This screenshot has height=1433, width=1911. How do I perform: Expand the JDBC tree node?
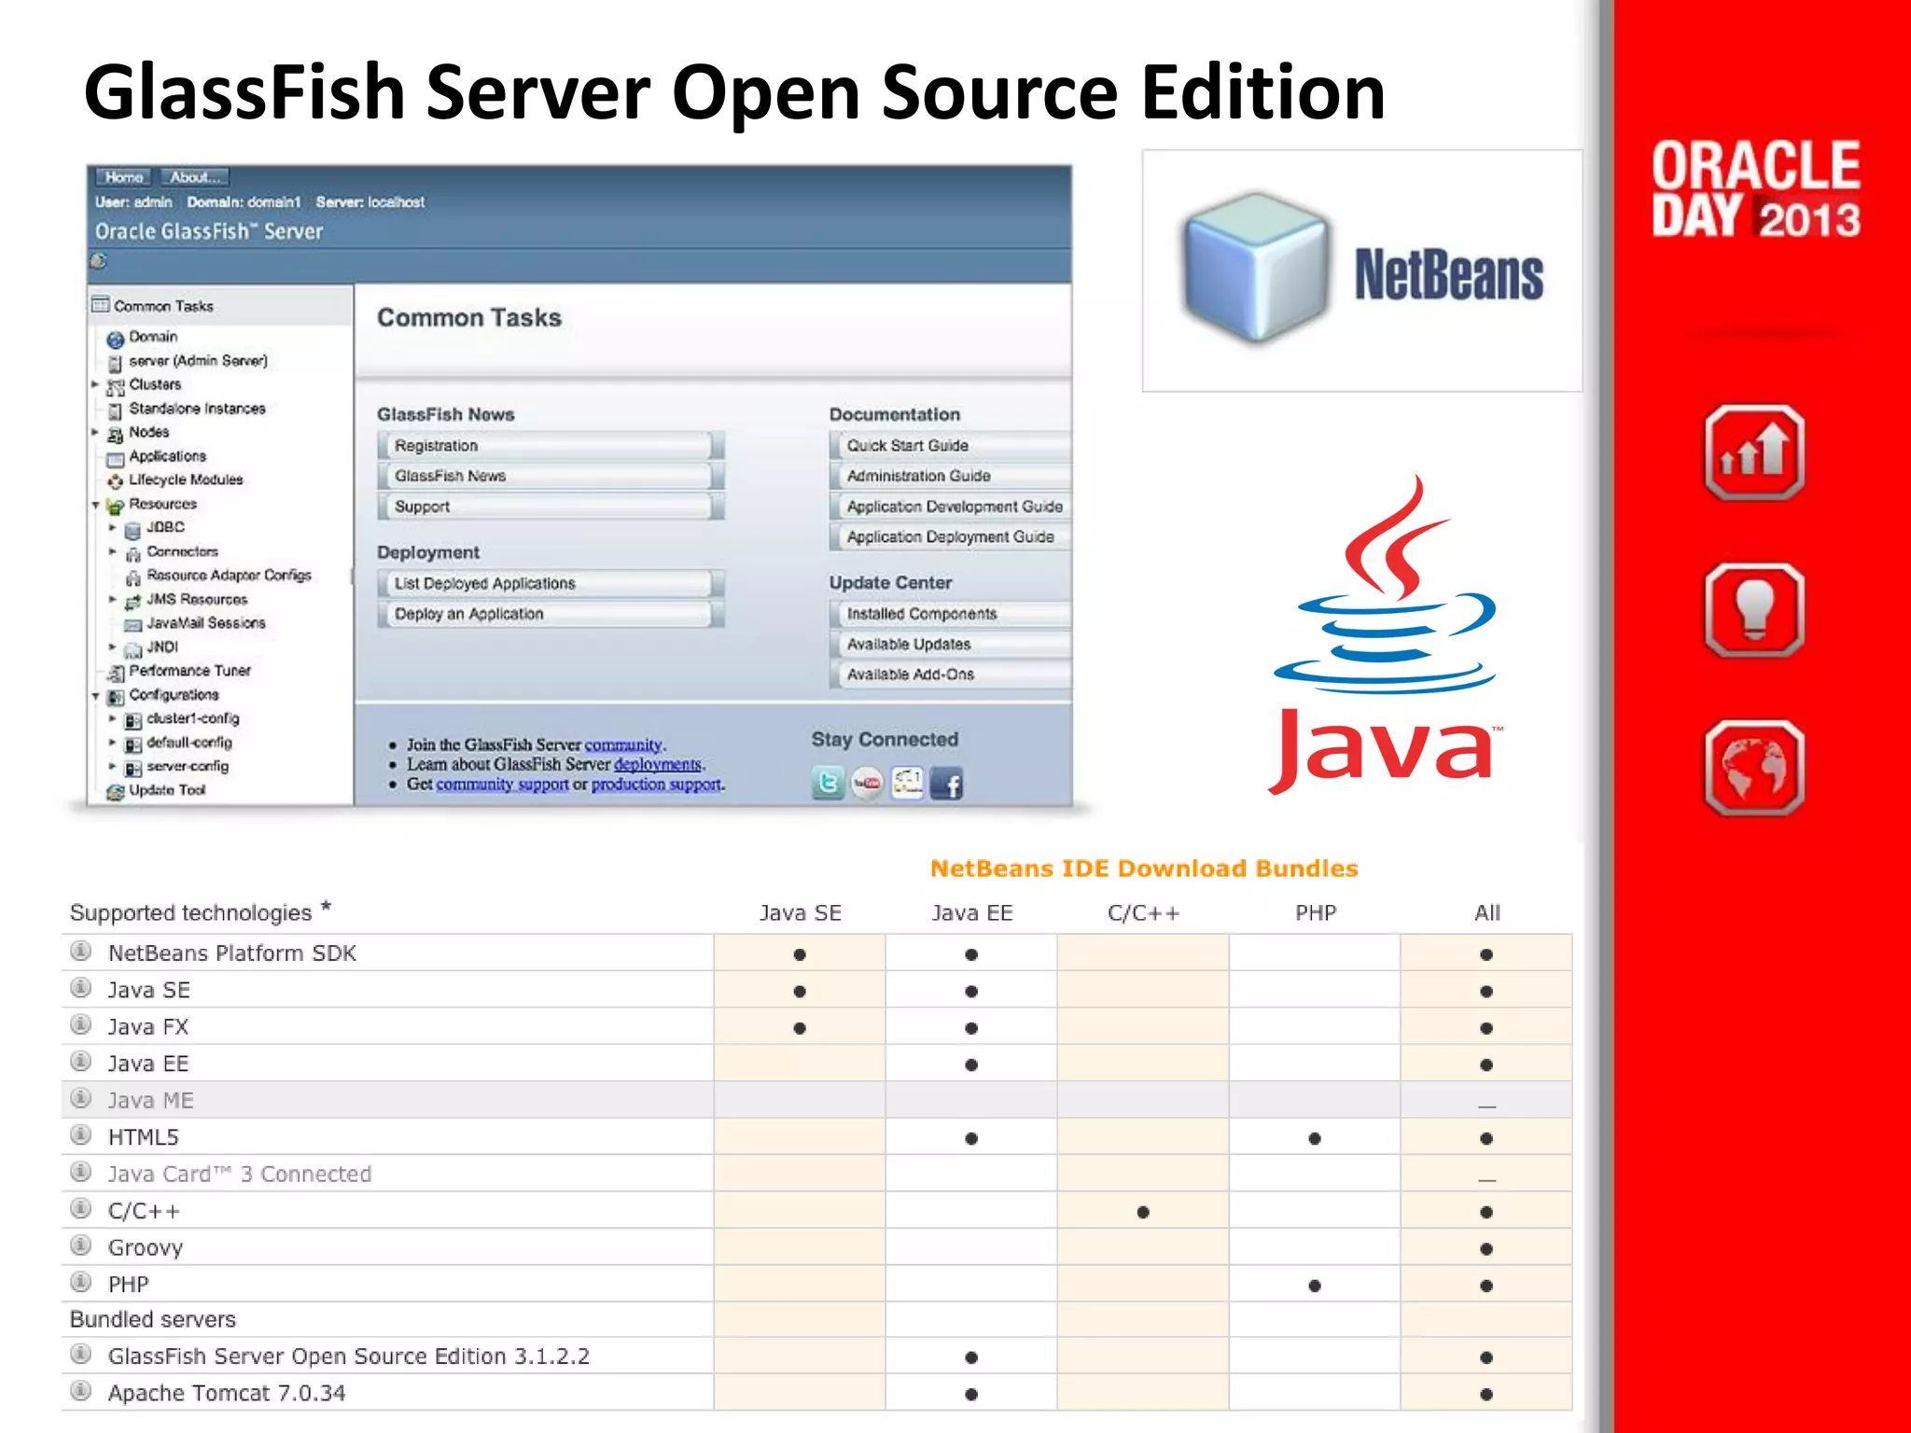click(113, 527)
